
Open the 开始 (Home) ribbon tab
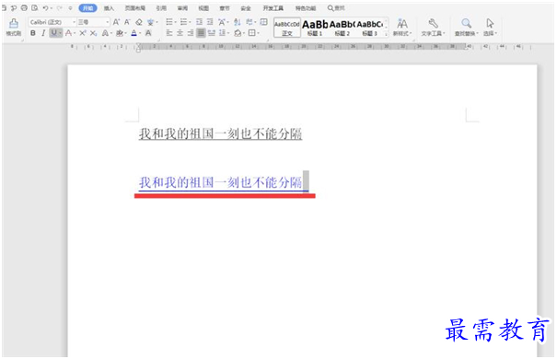pos(87,7)
